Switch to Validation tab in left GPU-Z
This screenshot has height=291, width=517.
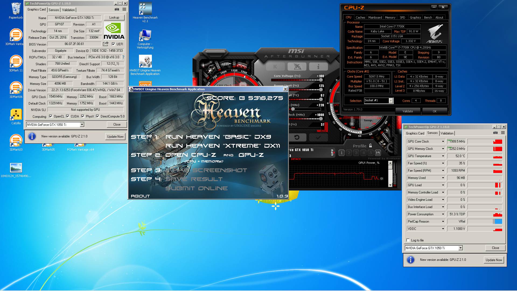[x=68, y=10]
